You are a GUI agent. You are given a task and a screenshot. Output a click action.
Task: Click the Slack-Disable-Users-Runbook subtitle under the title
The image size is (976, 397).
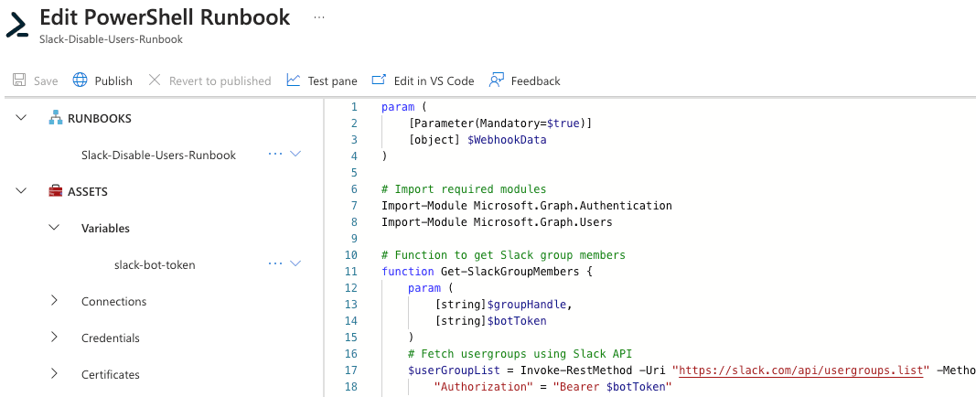click(111, 39)
